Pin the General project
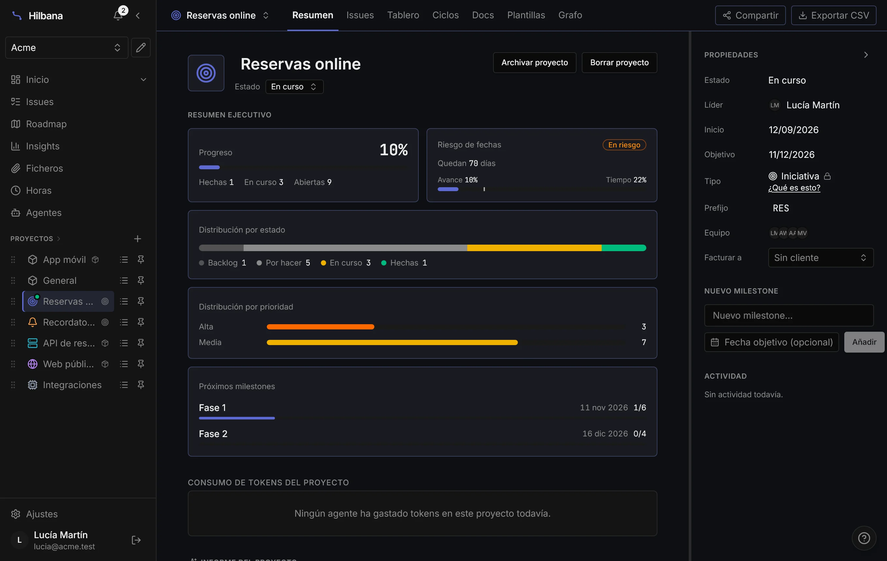The image size is (887, 561). click(141, 280)
